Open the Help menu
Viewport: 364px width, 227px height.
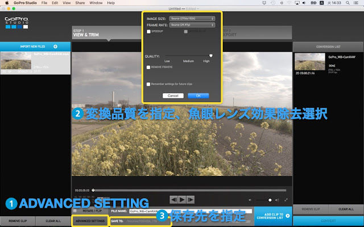coord(111,3)
